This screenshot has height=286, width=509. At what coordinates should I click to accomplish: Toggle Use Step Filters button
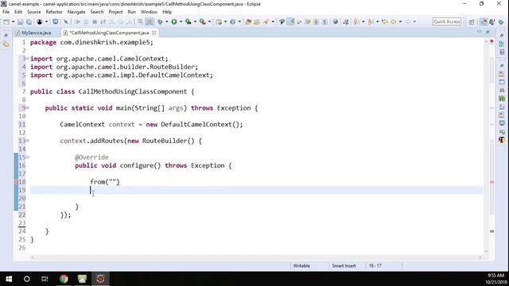click(x=150, y=21)
